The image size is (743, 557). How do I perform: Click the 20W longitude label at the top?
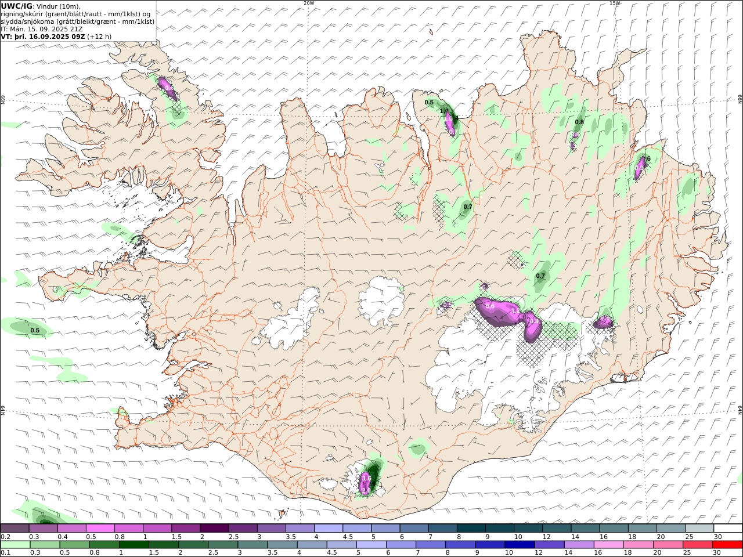(309, 3)
